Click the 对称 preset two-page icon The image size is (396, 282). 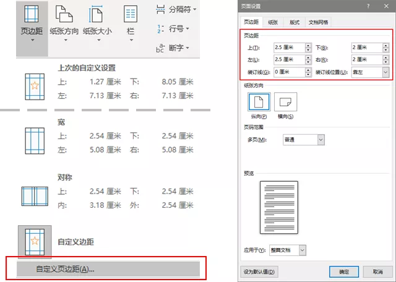35,196
